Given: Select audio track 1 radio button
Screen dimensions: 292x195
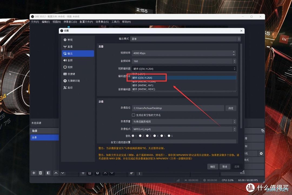Looking at the screenshot, I should pyautogui.click(x=133, y=136).
